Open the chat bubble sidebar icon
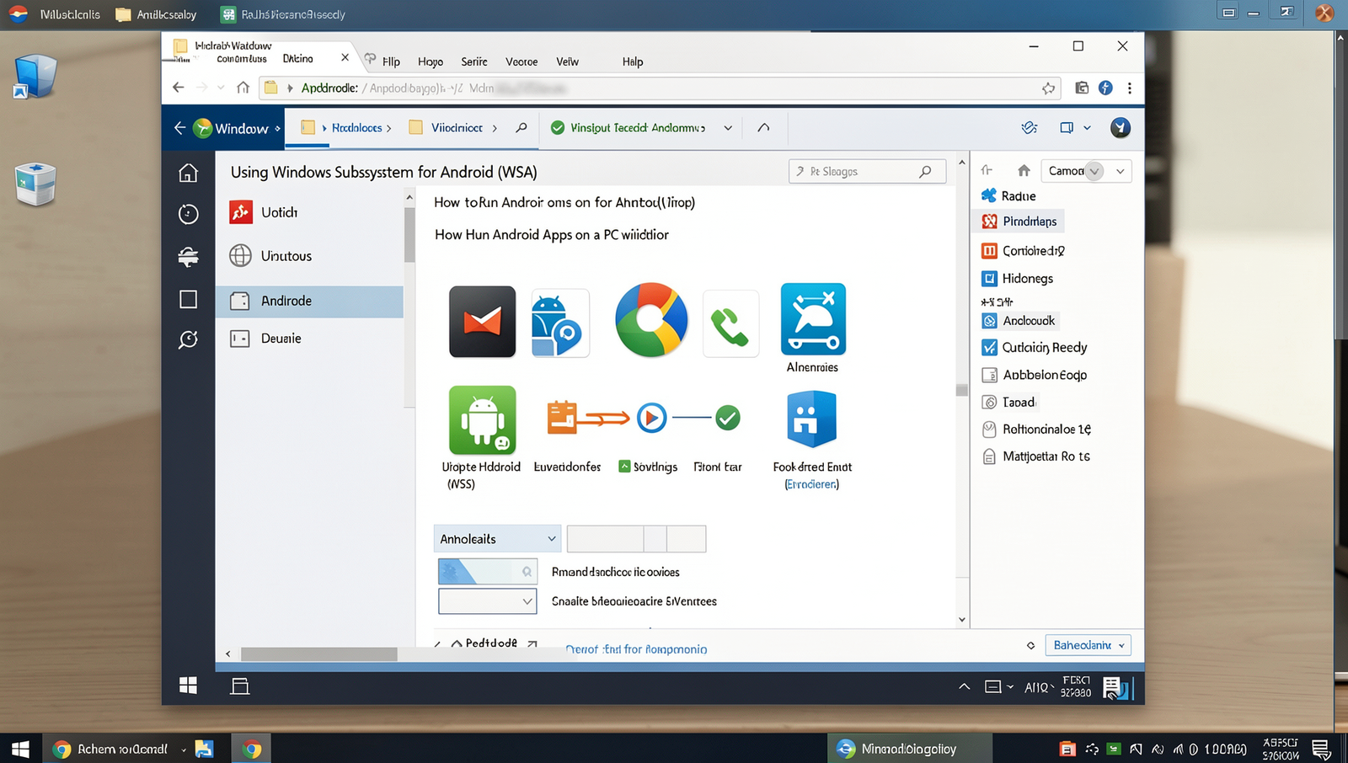 [x=188, y=339]
